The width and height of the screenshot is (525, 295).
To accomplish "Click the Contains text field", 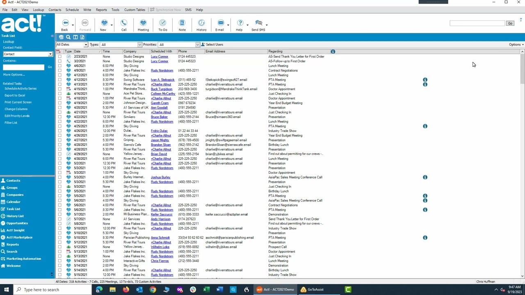I will tap(23, 67).
